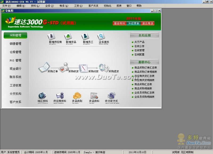Open the 收付款方式 payment method icon
The image size is (213, 154).
pyautogui.click(x=111, y=96)
